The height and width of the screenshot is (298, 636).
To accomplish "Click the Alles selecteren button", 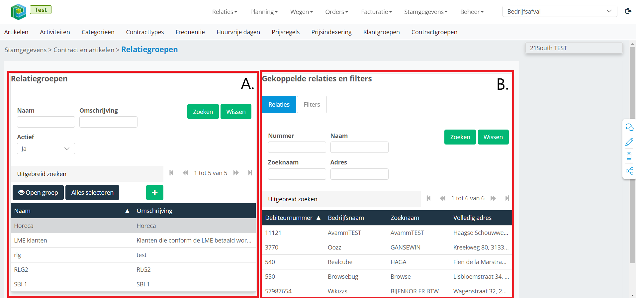I will 92,192.
